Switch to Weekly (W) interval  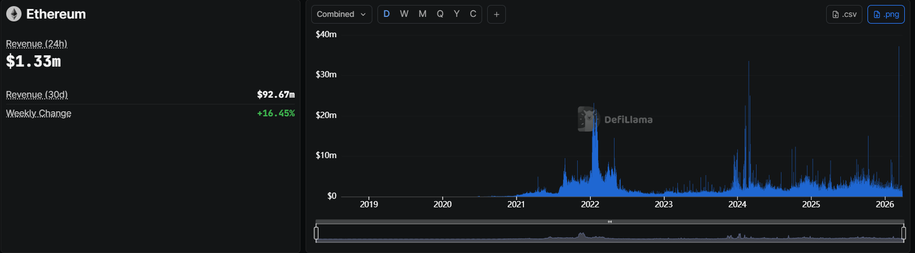pyautogui.click(x=404, y=14)
